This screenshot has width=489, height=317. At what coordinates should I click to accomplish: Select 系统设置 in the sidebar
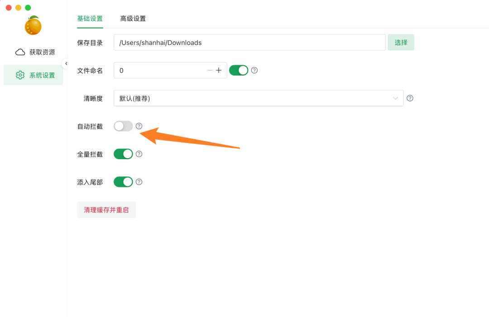click(x=35, y=75)
